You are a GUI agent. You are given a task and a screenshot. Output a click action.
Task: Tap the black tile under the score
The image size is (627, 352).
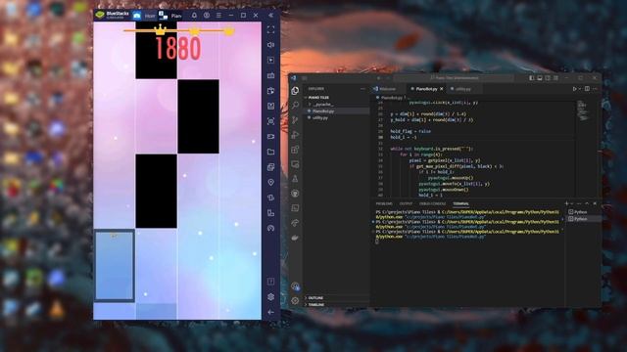tap(156, 50)
